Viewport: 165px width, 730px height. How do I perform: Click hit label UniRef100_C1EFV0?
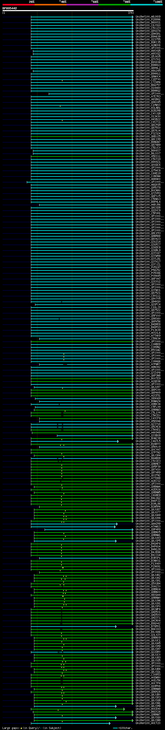[148, 79]
